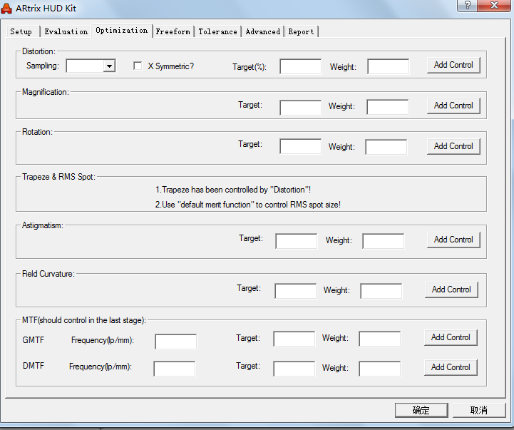The width and height of the screenshot is (514, 430).
Task: Add Control for GMTF
Action: point(451,337)
